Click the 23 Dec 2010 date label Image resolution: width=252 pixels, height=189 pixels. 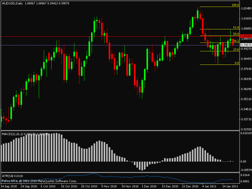point(190,186)
